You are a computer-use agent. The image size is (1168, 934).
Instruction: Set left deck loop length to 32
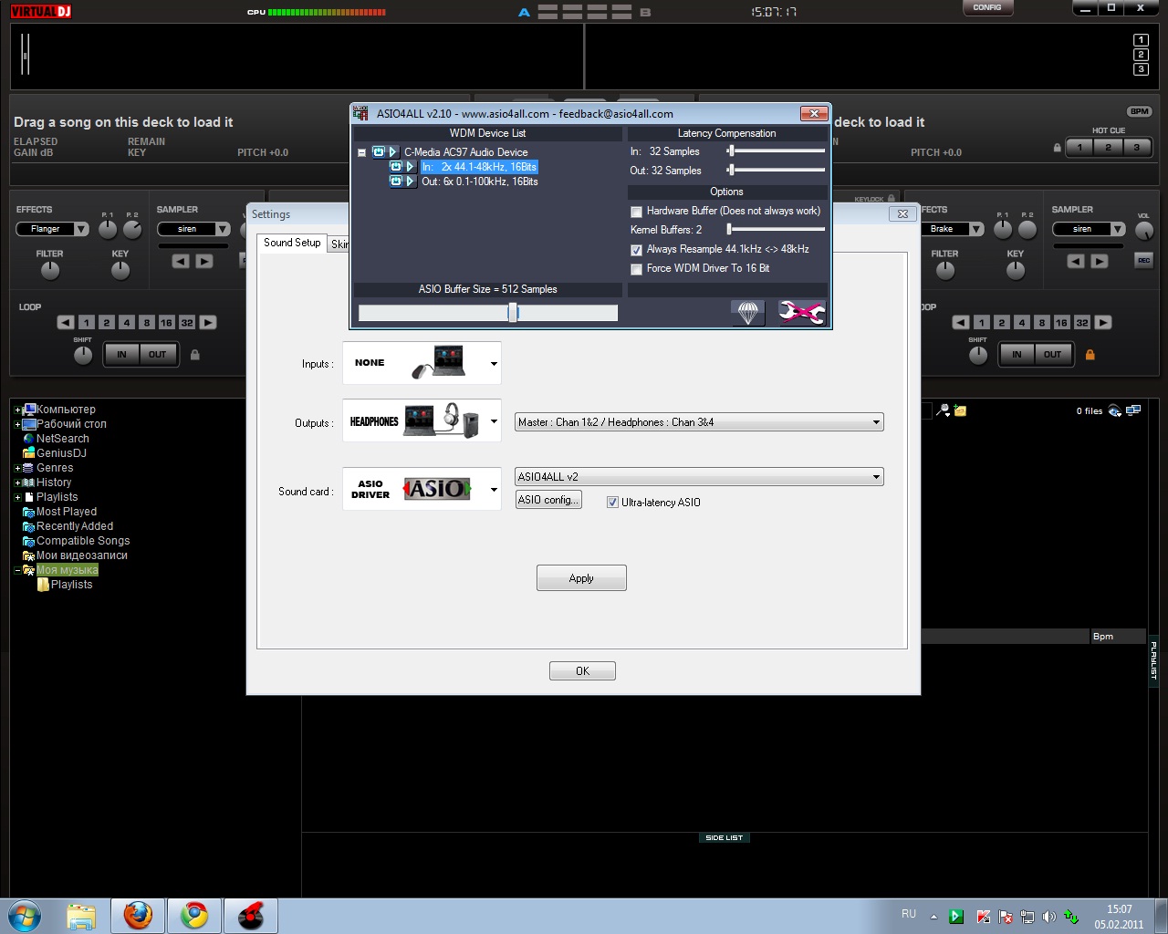187,322
